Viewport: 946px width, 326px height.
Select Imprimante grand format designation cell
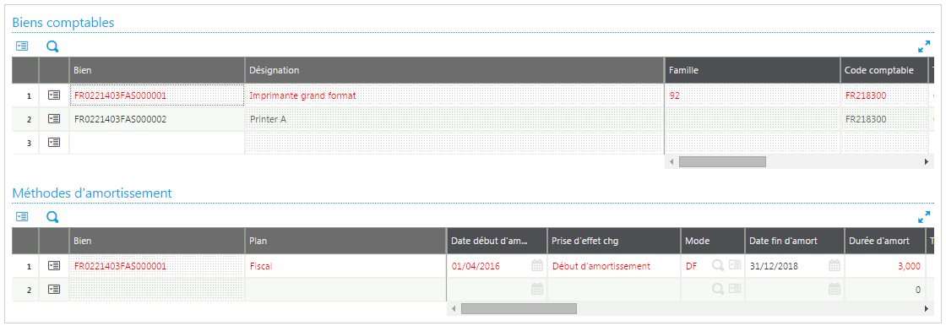(x=454, y=95)
